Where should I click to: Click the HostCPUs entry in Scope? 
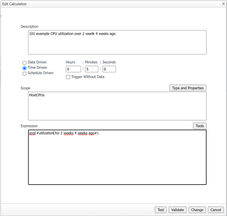tap(37, 95)
